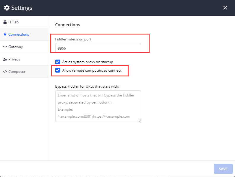Toggle Allow remote computers to connect checkbox
The width and height of the screenshot is (235, 177).
coord(58,71)
